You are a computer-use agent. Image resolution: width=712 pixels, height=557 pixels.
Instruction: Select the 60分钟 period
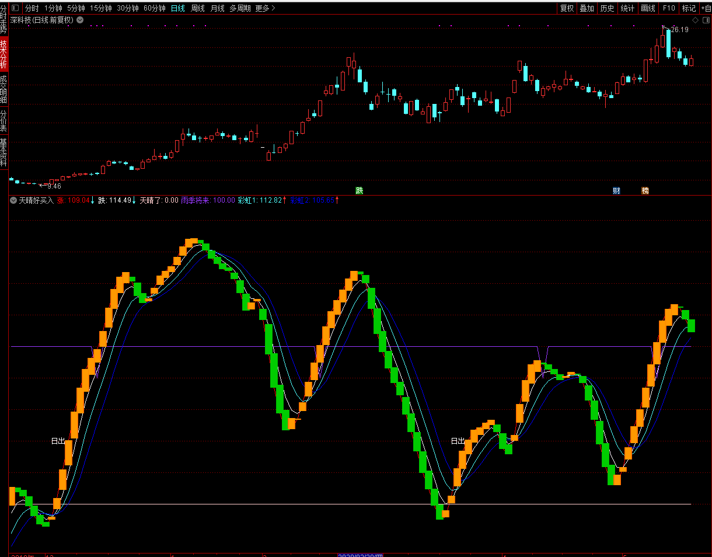point(155,8)
